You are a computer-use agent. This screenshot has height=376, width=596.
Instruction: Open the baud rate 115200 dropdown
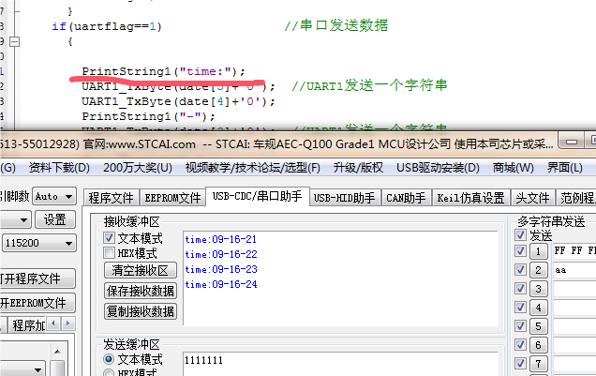point(39,243)
